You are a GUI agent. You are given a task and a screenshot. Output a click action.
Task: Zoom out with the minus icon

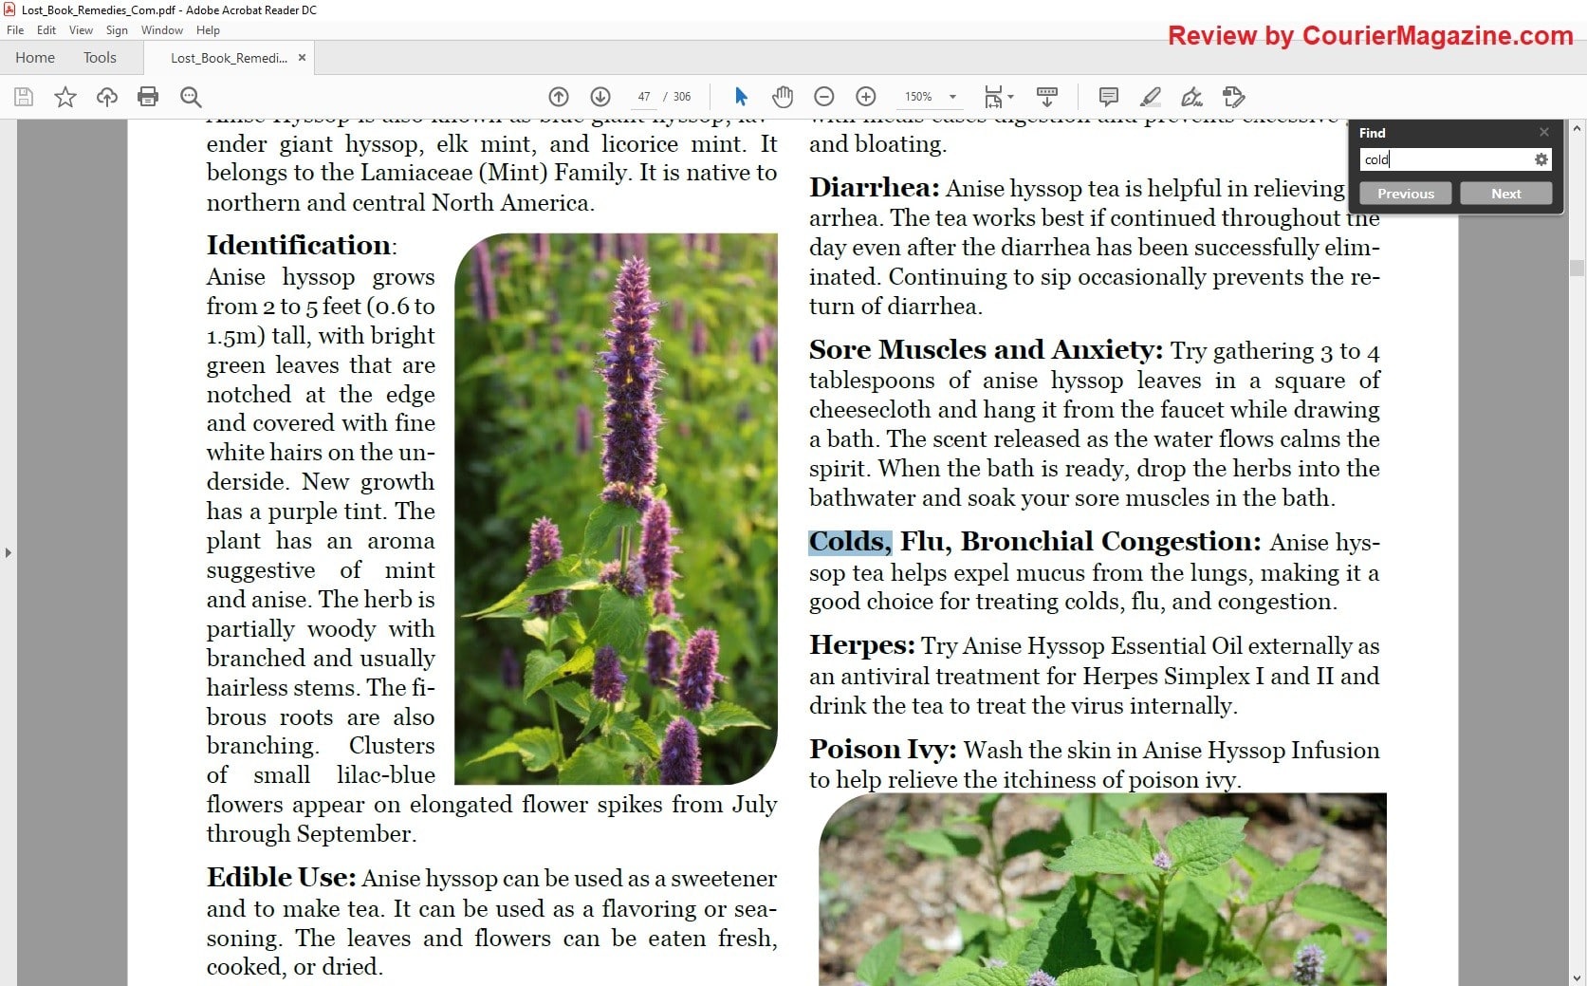coord(824,97)
